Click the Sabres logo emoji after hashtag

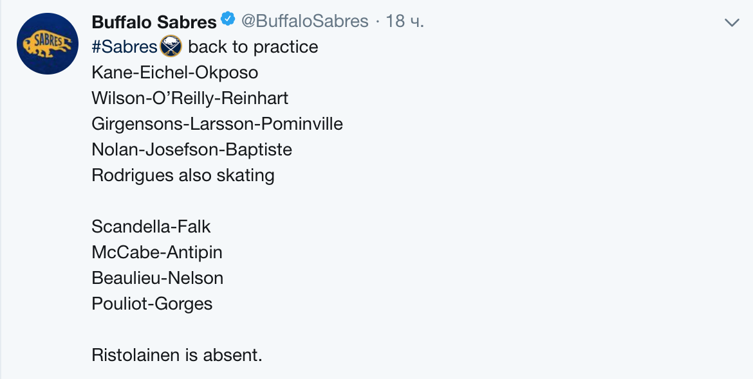(x=171, y=47)
